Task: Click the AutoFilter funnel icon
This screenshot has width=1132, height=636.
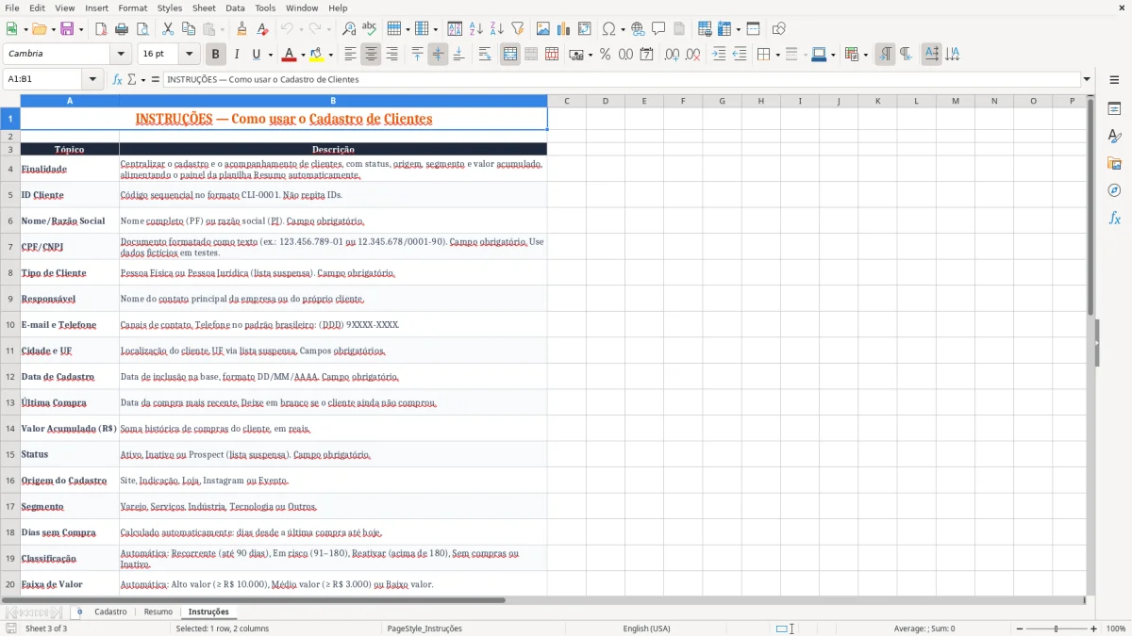Action: [517, 29]
